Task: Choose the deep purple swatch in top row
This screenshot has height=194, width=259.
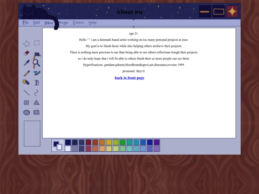Action: 157,142
